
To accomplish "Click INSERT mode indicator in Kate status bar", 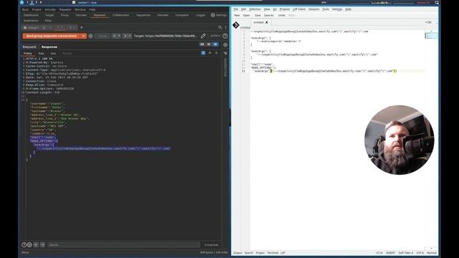I will [390, 253].
